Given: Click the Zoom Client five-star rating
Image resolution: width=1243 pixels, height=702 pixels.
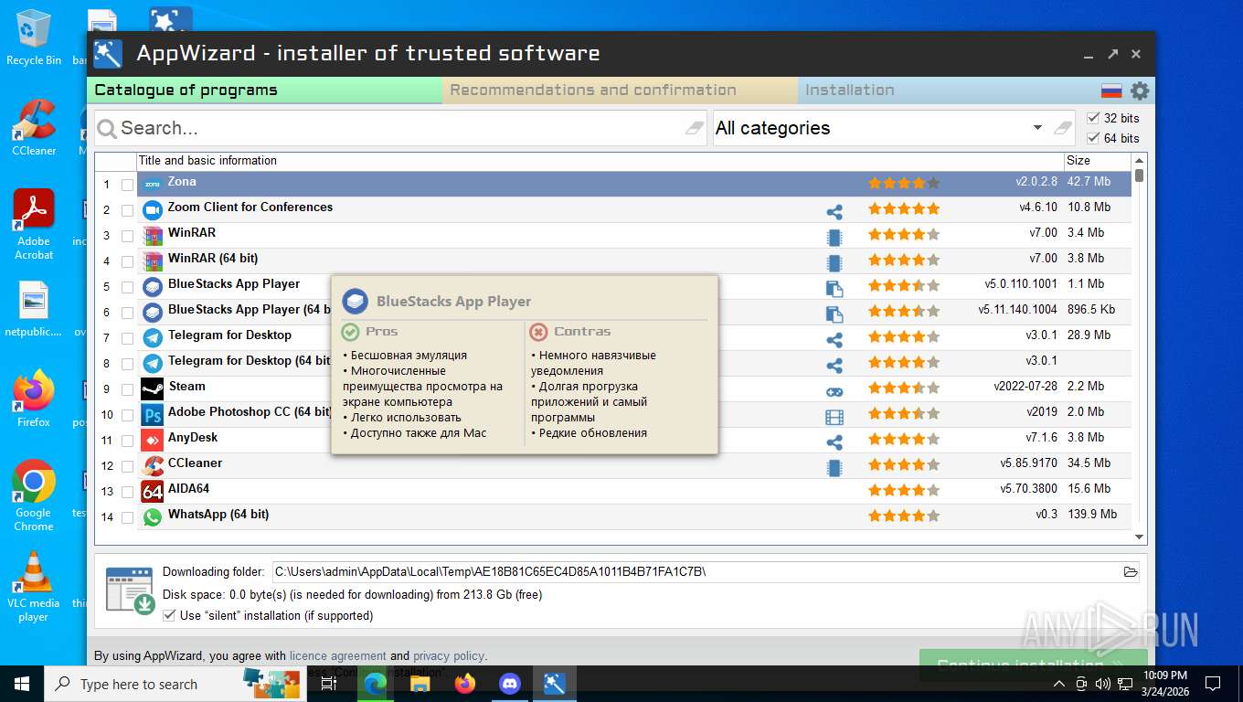Looking at the screenshot, I should [x=904, y=208].
